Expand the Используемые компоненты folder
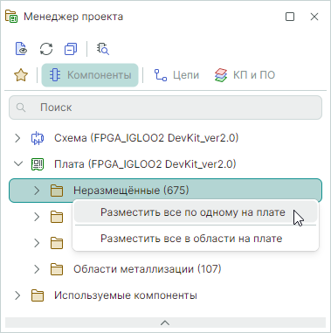 [x=17, y=295]
